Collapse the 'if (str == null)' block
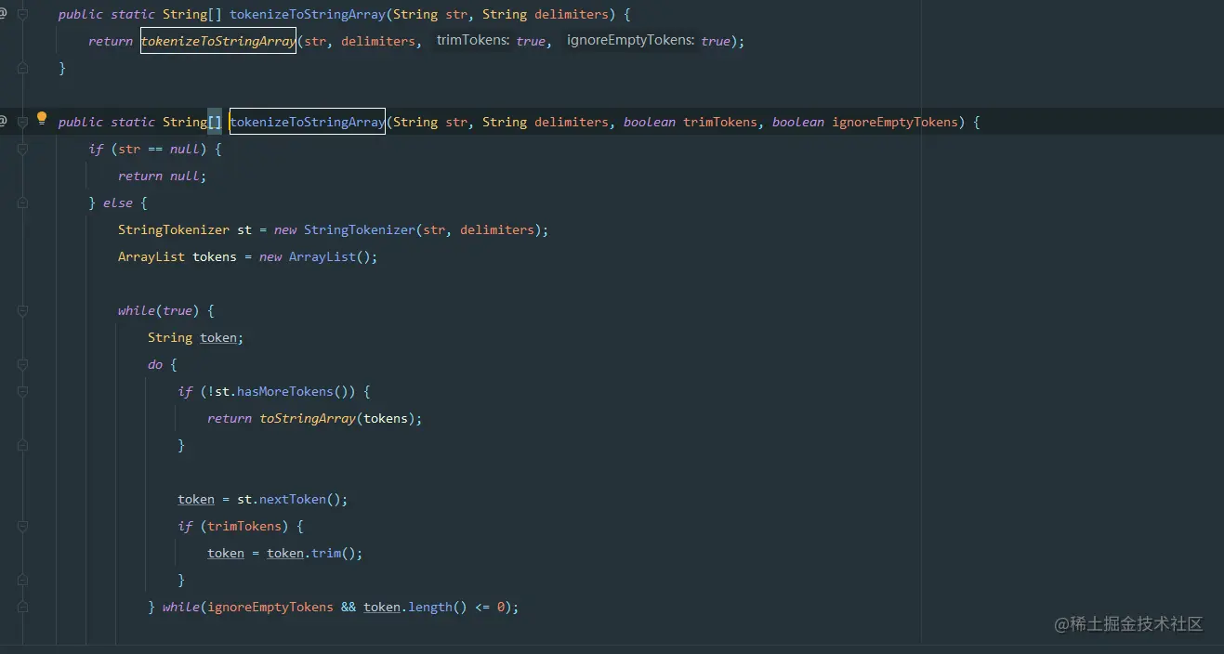The height and width of the screenshot is (654, 1224). [22, 149]
